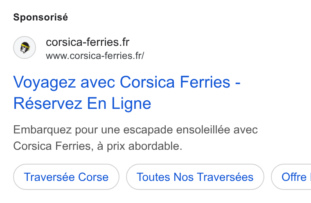Click the partially visible "Offre" chip

[291, 177]
